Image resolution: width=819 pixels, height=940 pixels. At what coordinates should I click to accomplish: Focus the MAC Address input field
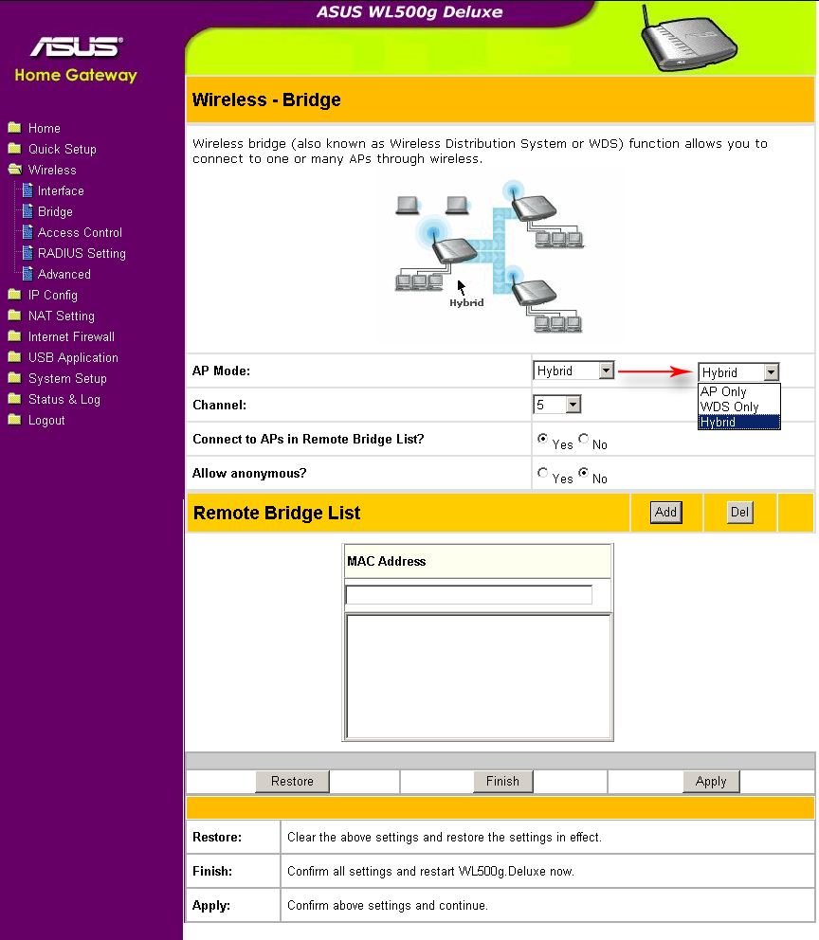(469, 595)
